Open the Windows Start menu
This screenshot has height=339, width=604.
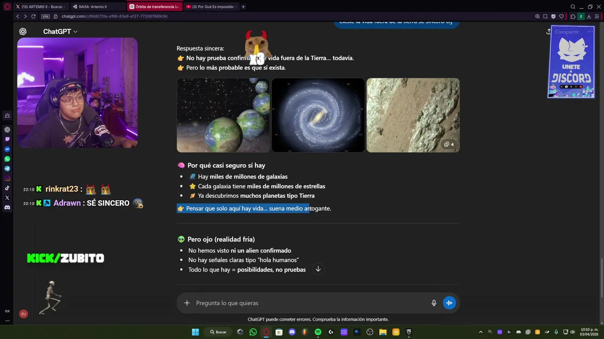pos(195,332)
